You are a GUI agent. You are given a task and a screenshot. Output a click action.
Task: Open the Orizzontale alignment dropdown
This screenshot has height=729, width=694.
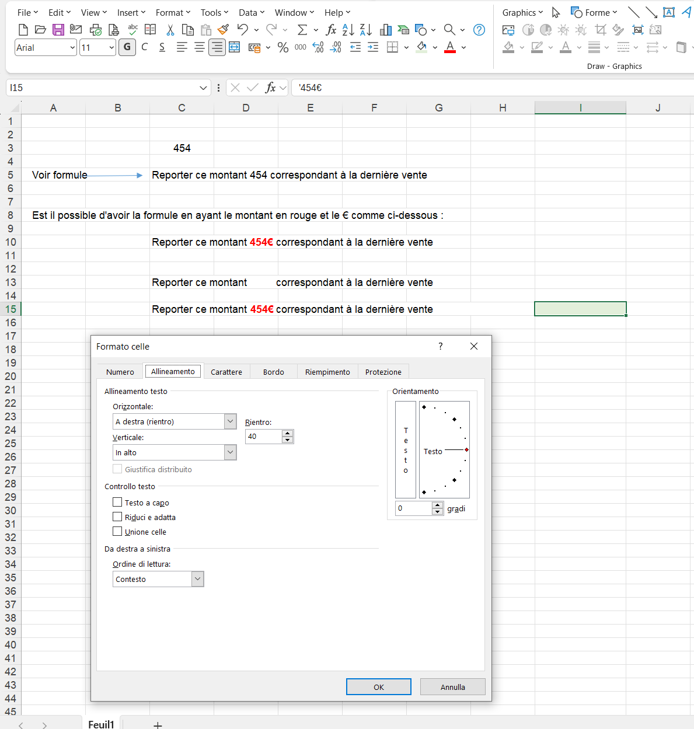[175, 421]
